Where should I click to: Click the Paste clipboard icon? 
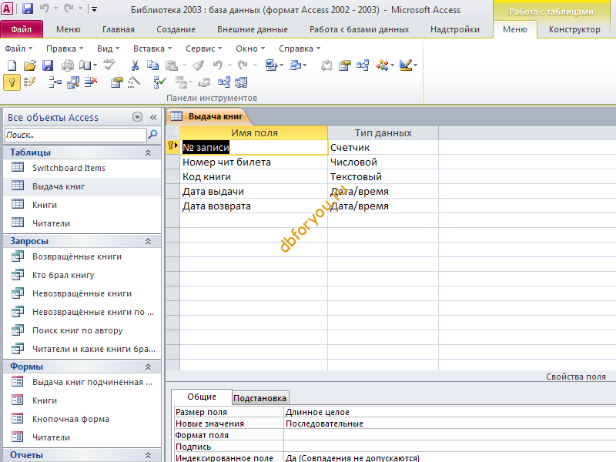coord(171,65)
